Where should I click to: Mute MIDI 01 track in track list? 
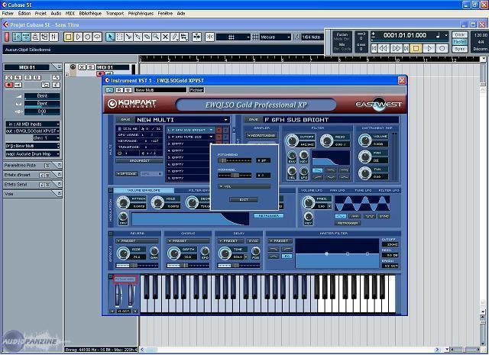click(x=82, y=67)
